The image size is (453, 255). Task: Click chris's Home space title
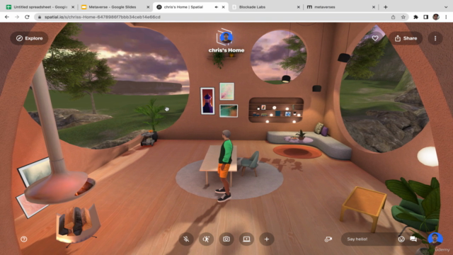(x=226, y=50)
